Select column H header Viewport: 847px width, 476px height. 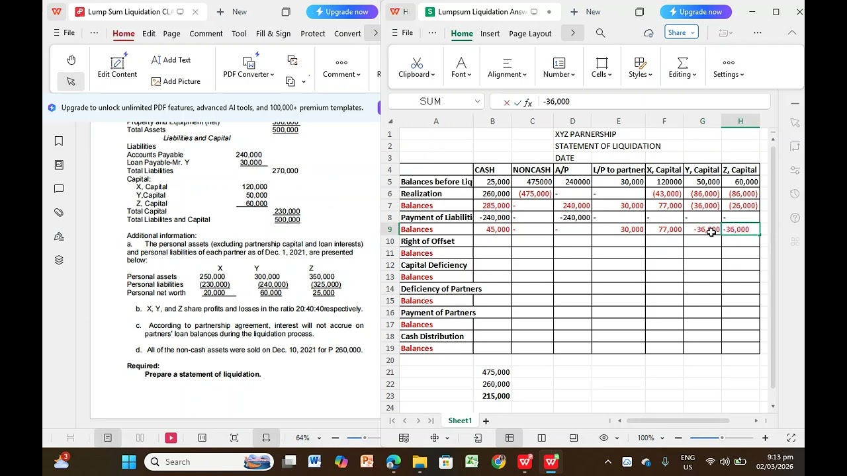(x=740, y=121)
